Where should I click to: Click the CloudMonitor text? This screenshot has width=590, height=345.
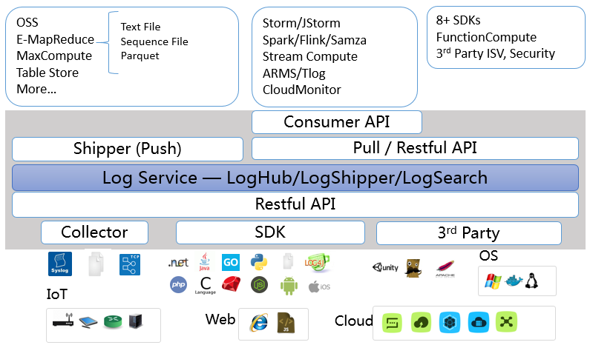302,90
